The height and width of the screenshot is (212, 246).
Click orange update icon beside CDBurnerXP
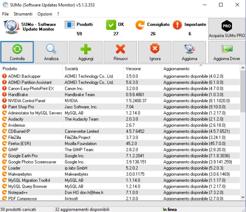point(5,131)
